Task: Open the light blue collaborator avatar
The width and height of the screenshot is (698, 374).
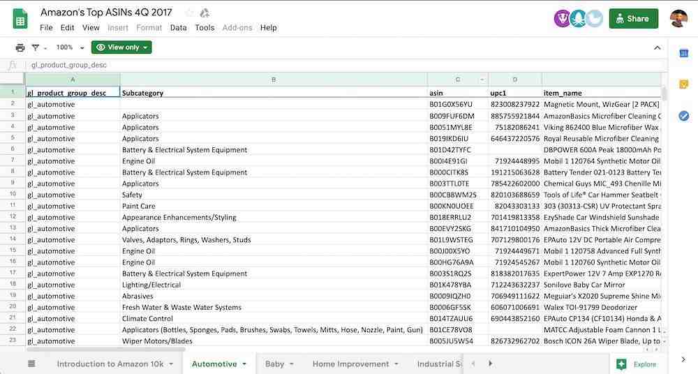Action: tap(595, 19)
